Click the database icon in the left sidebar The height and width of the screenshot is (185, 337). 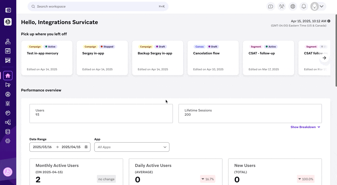[x=8, y=132]
